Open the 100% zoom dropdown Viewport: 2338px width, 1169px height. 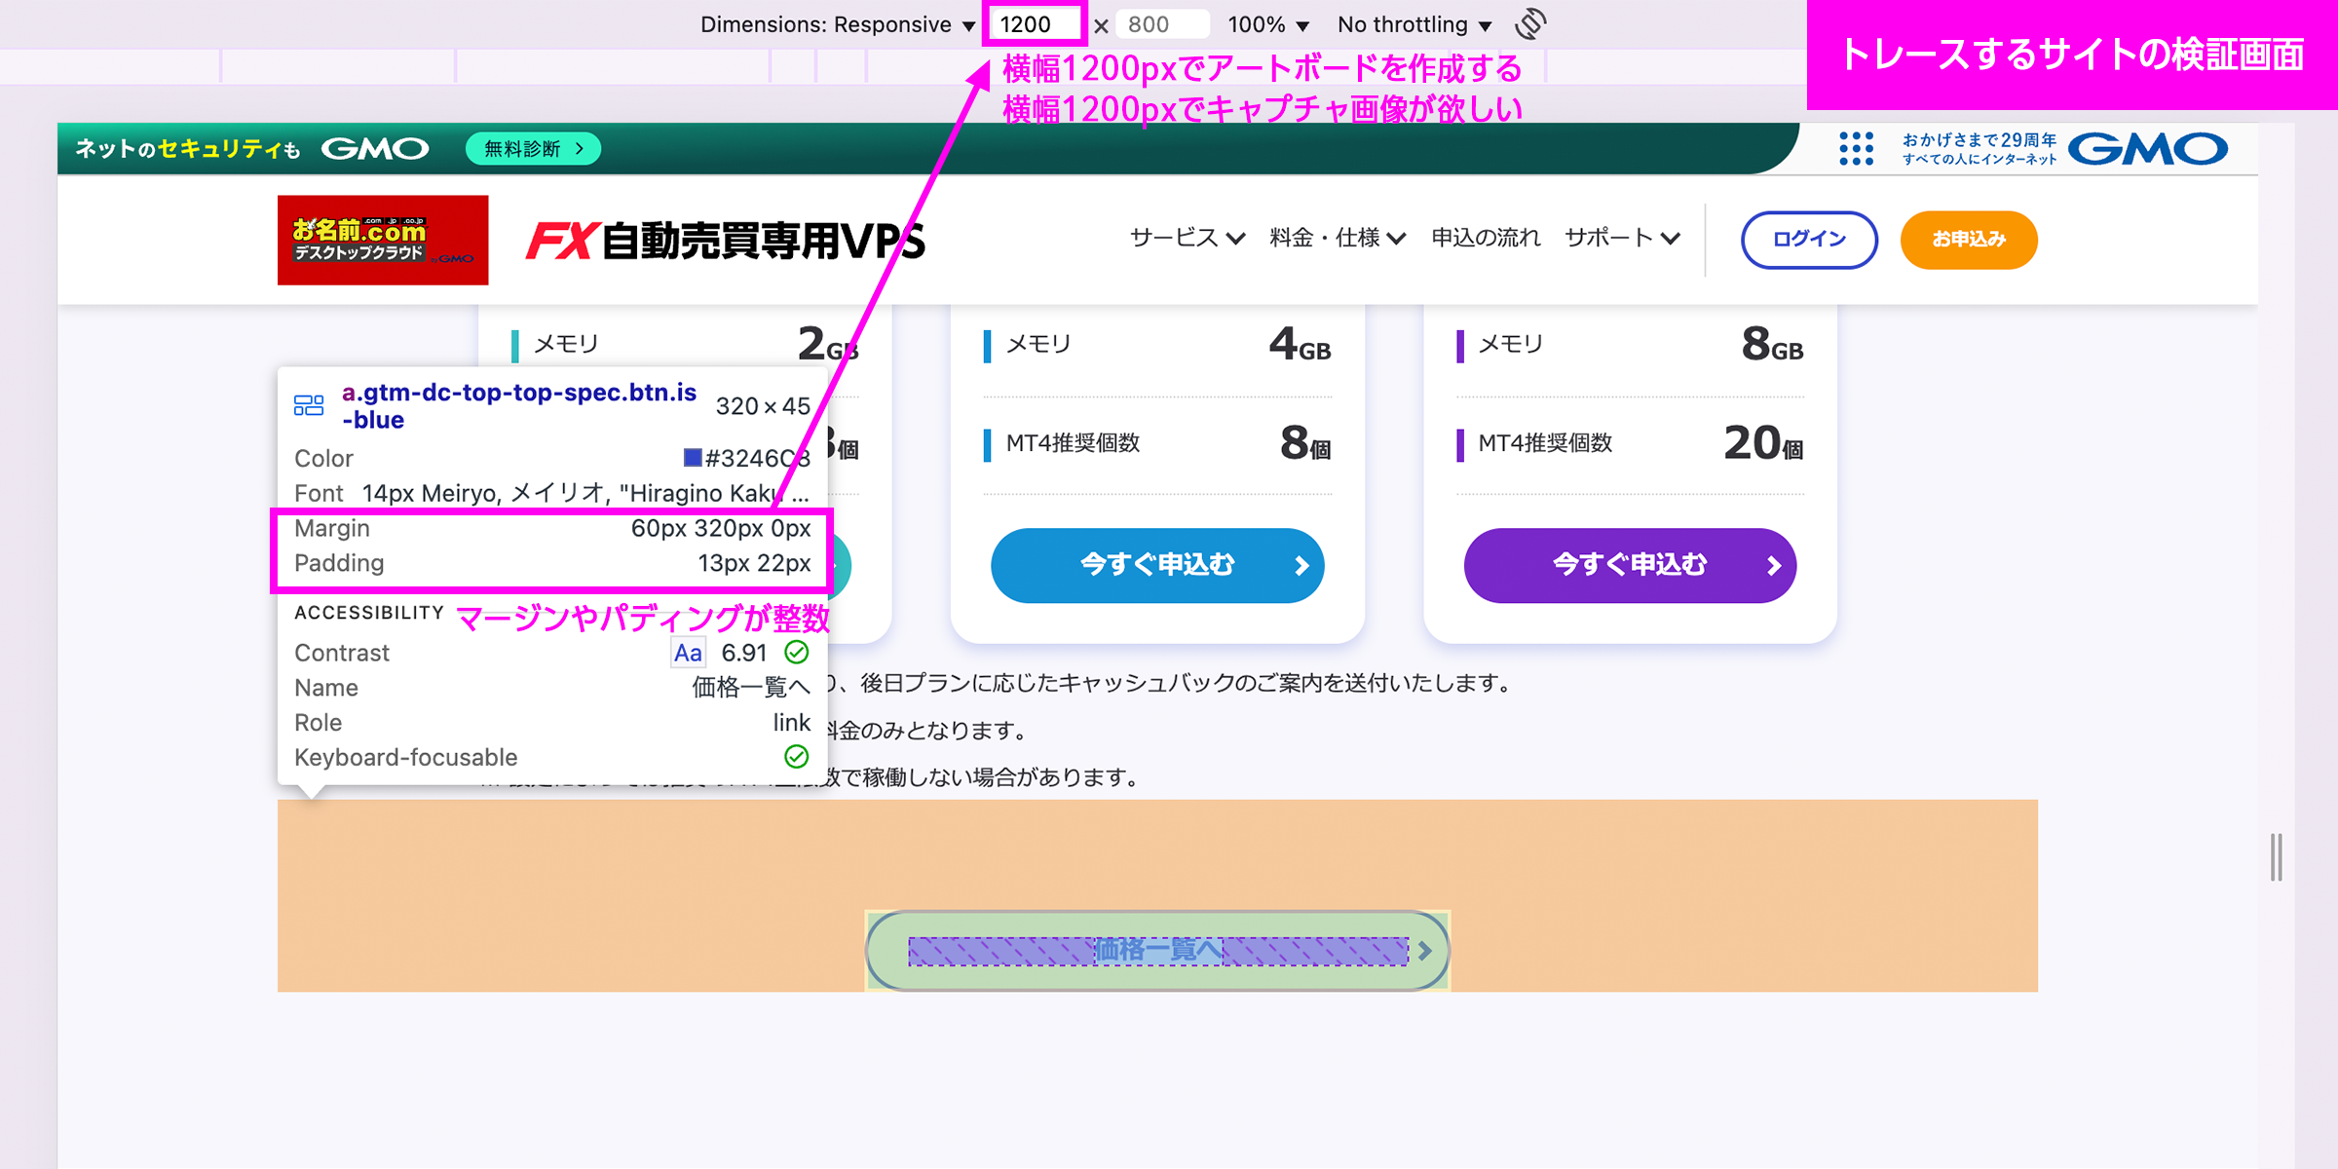pyautogui.click(x=1267, y=24)
